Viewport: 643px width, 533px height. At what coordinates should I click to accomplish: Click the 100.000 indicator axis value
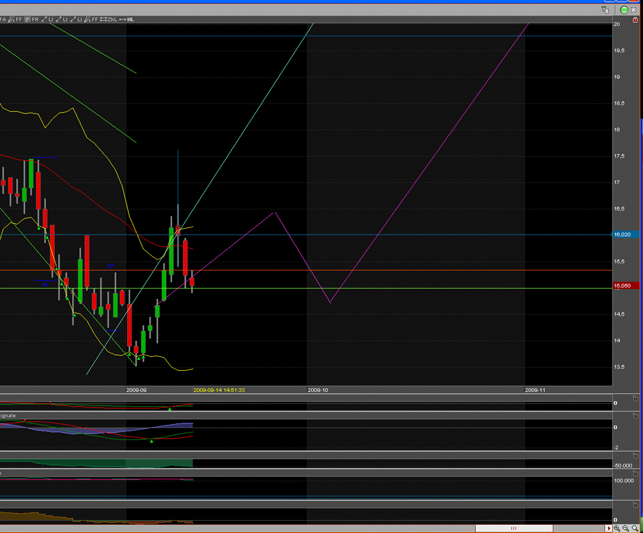624,481
